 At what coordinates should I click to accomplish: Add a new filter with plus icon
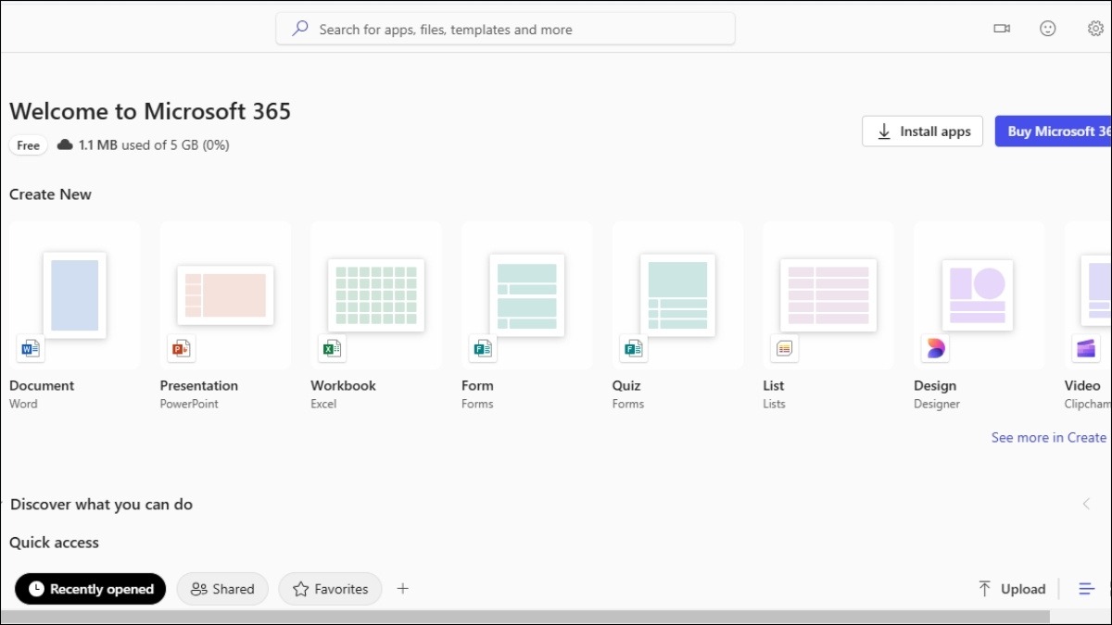click(402, 589)
